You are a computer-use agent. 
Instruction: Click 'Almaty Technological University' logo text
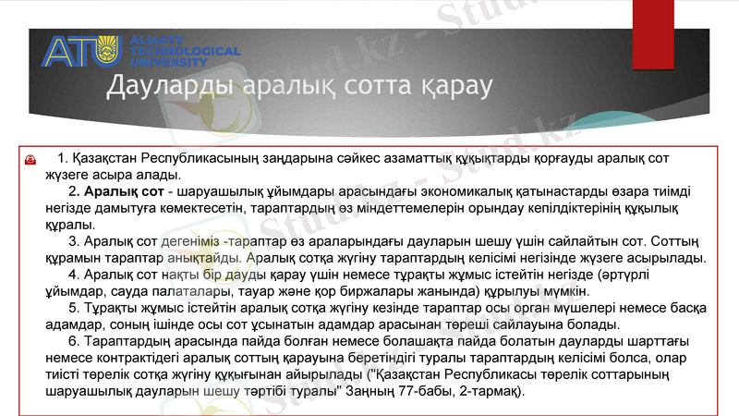(x=185, y=52)
